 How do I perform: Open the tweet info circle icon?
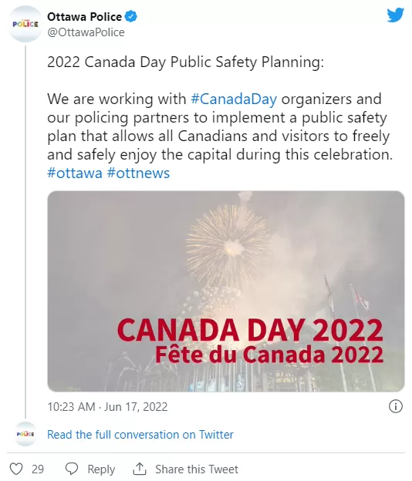(x=396, y=407)
